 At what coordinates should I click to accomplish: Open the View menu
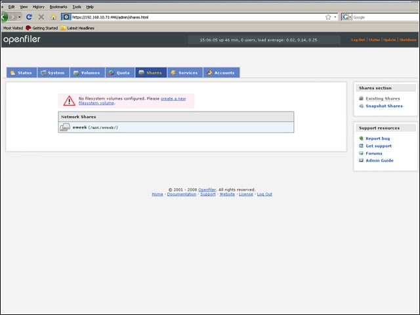tap(24, 7)
